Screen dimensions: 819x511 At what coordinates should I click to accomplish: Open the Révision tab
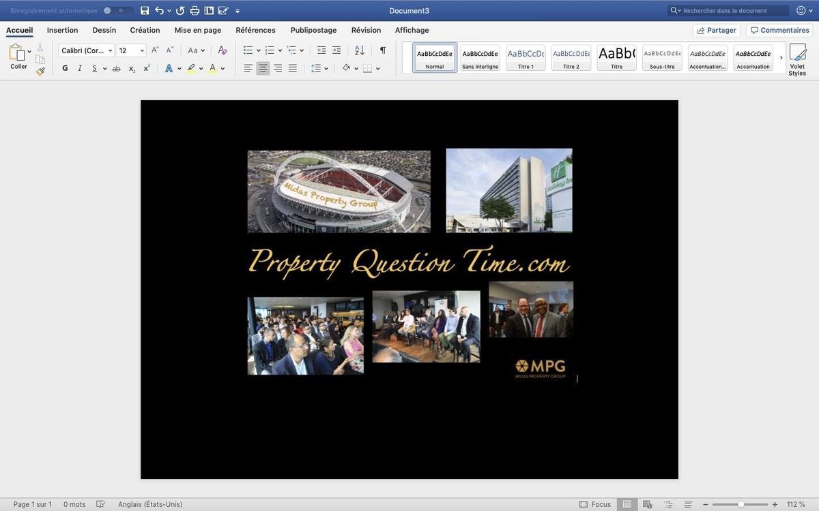pos(366,30)
